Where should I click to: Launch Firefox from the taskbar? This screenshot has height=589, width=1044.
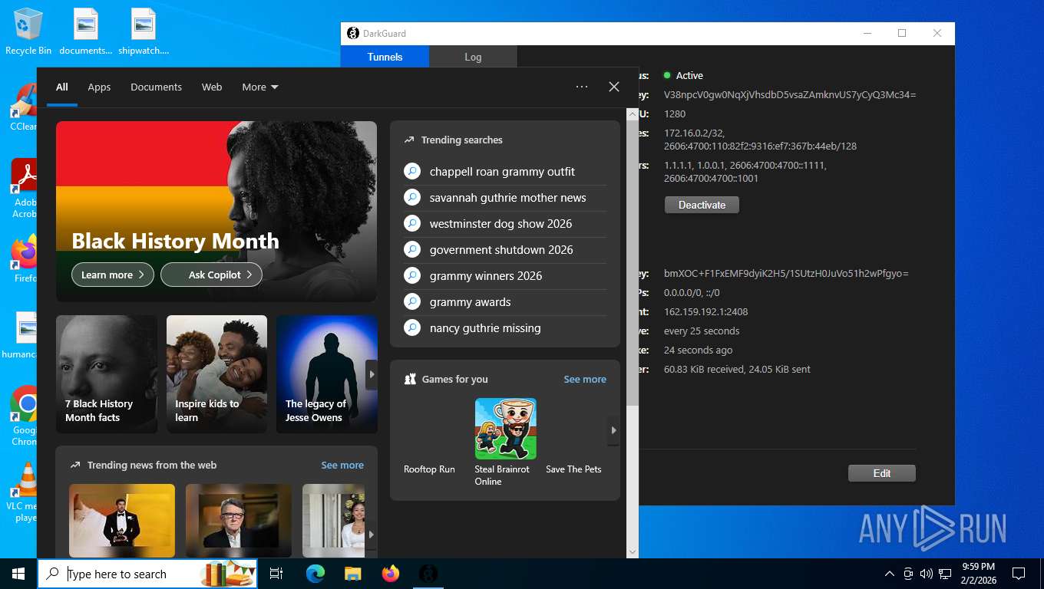coord(391,573)
